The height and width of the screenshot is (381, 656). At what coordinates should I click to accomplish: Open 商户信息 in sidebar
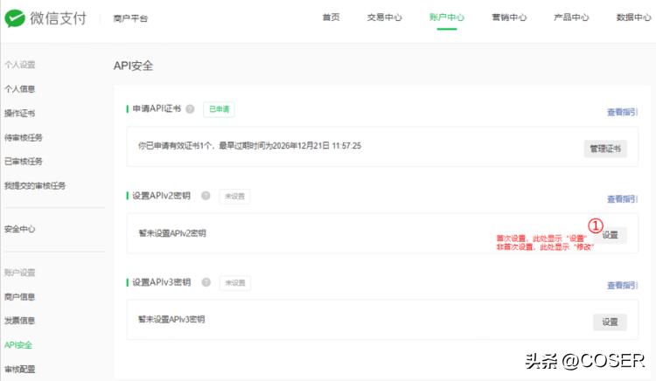click(19, 297)
